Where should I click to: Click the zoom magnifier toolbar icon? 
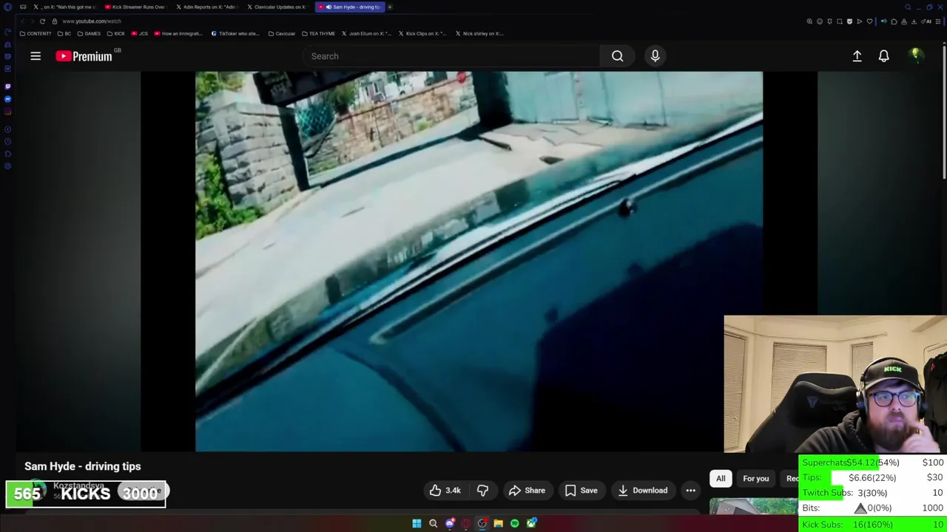pyautogui.click(x=809, y=21)
